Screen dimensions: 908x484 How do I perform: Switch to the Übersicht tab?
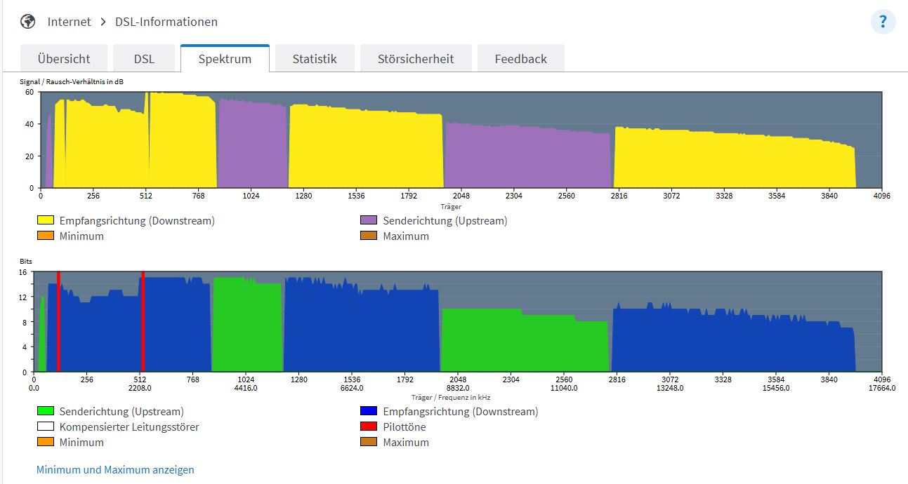point(64,59)
